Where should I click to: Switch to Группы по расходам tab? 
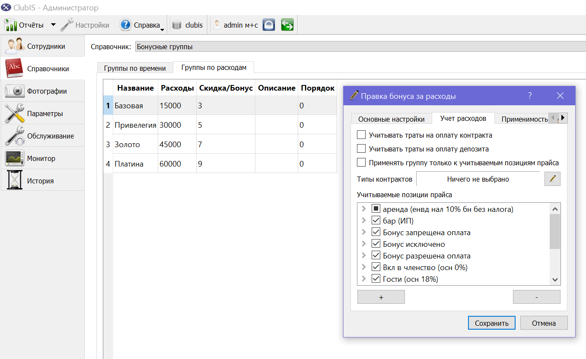point(213,67)
